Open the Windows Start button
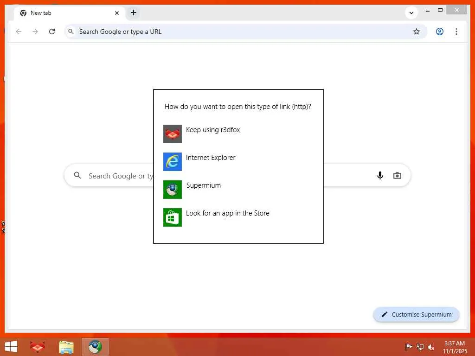This screenshot has width=475, height=356. [x=11, y=347]
